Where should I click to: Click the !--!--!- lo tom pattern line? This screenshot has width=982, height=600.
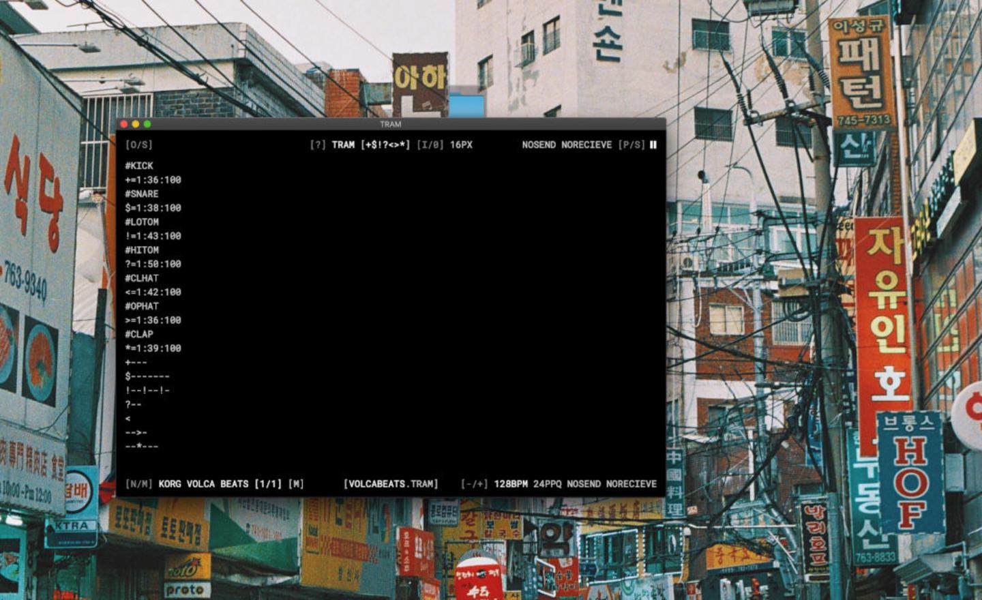coord(147,390)
